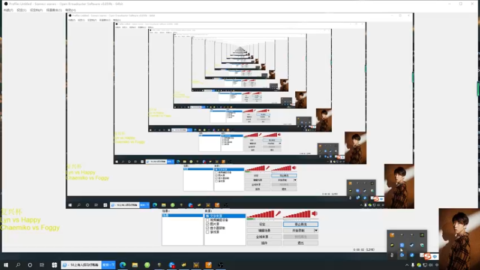Click orange icon in tray overflow popup
This screenshot has height=270, width=480.
coord(392,235)
